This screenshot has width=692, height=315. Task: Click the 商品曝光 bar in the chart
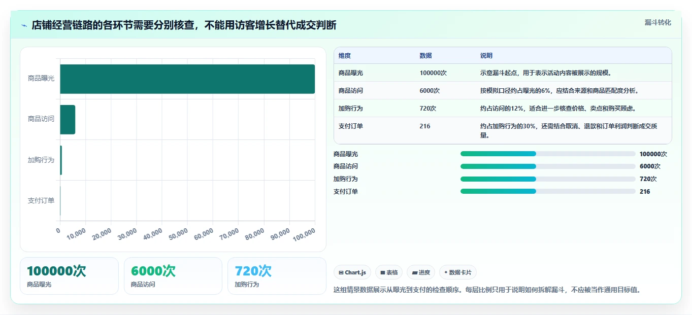[187, 79]
